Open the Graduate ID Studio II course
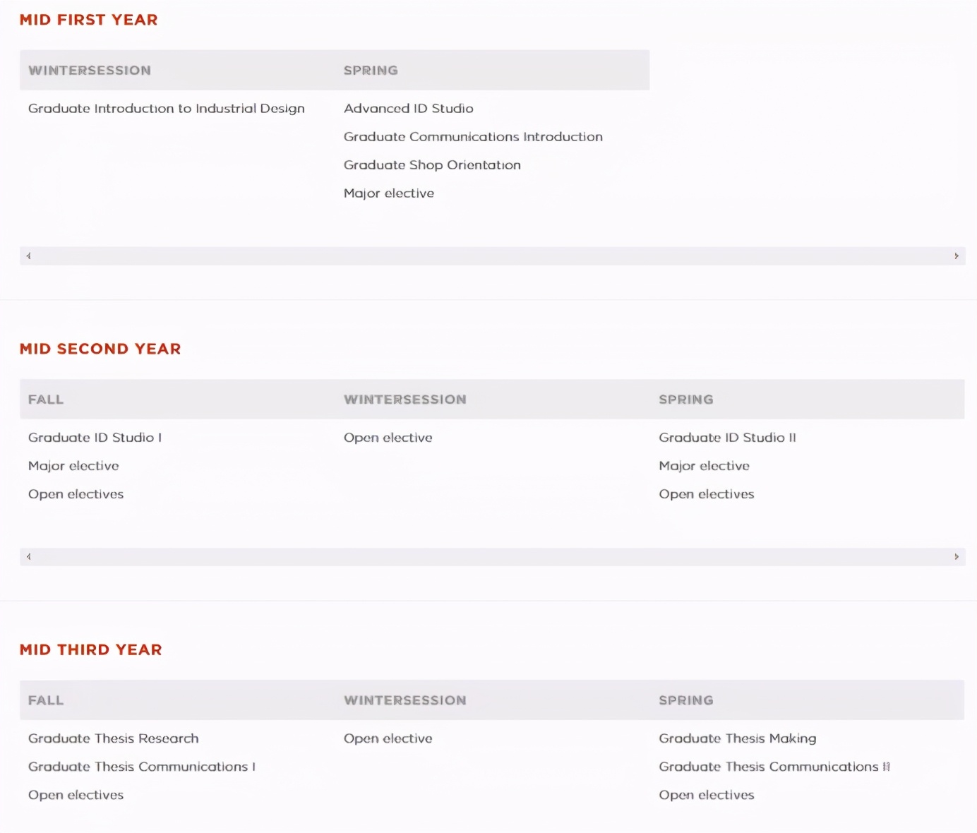This screenshot has width=977, height=833. (x=727, y=438)
